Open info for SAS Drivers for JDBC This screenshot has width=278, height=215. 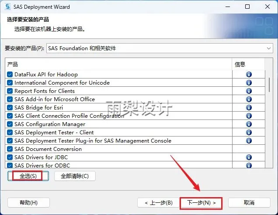249,157
